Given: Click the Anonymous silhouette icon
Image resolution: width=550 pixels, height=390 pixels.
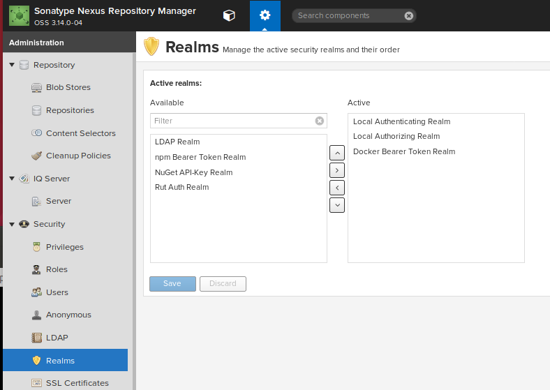Looking at the screenshot, I should tap(36, 315).
